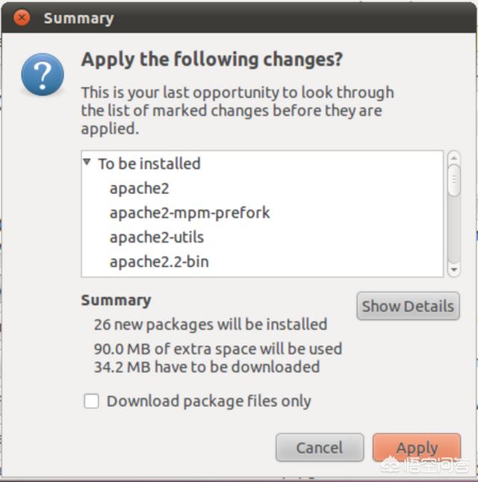The height and width of the screenshot is (482, 478).
Task: Close the Summary dialog window
Action: pos(22,17)
